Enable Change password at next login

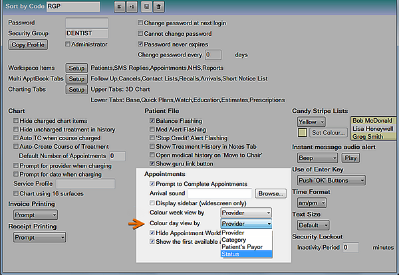pyautogui.click(x=140, y=23)
